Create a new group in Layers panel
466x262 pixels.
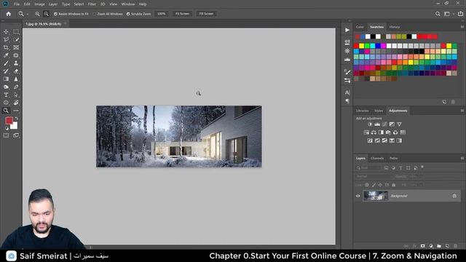click(x=439, y=246)
